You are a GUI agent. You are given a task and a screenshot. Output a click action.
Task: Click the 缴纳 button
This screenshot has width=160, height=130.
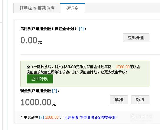(x=140, y=100)
